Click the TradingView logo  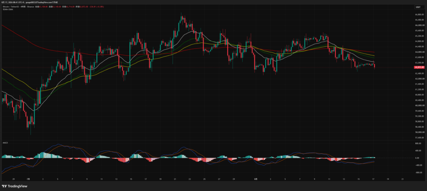tap(15, 186)
